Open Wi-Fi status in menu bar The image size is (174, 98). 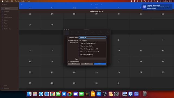[x=152, y=1]
